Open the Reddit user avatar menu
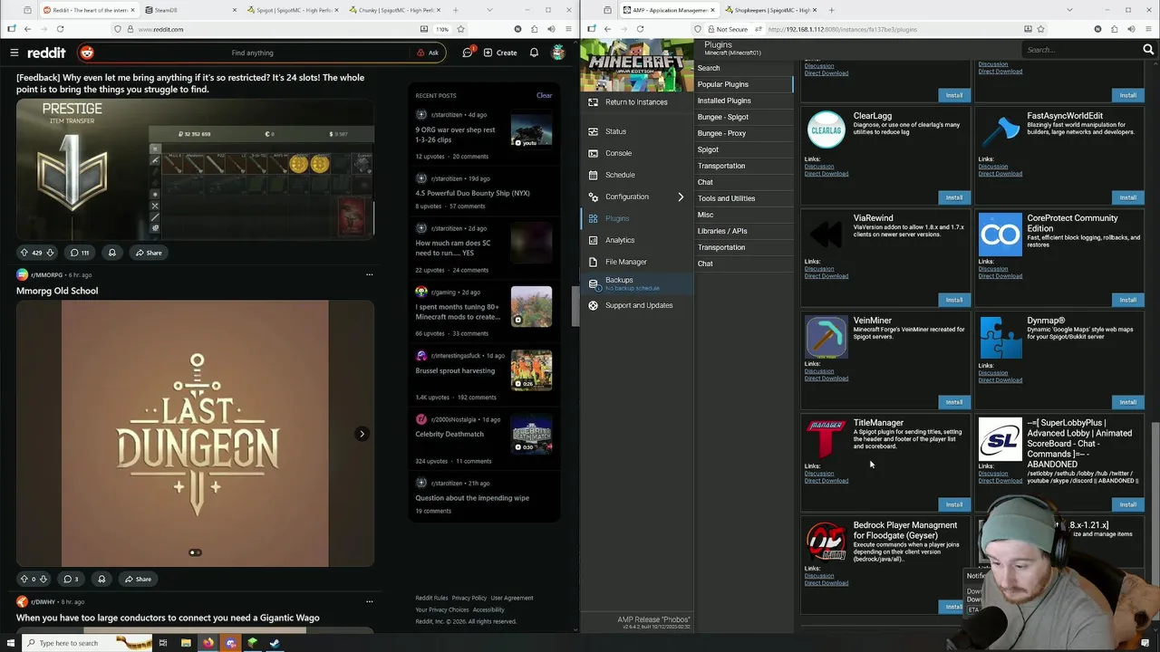1160x652 pixels. click(558, 53)
